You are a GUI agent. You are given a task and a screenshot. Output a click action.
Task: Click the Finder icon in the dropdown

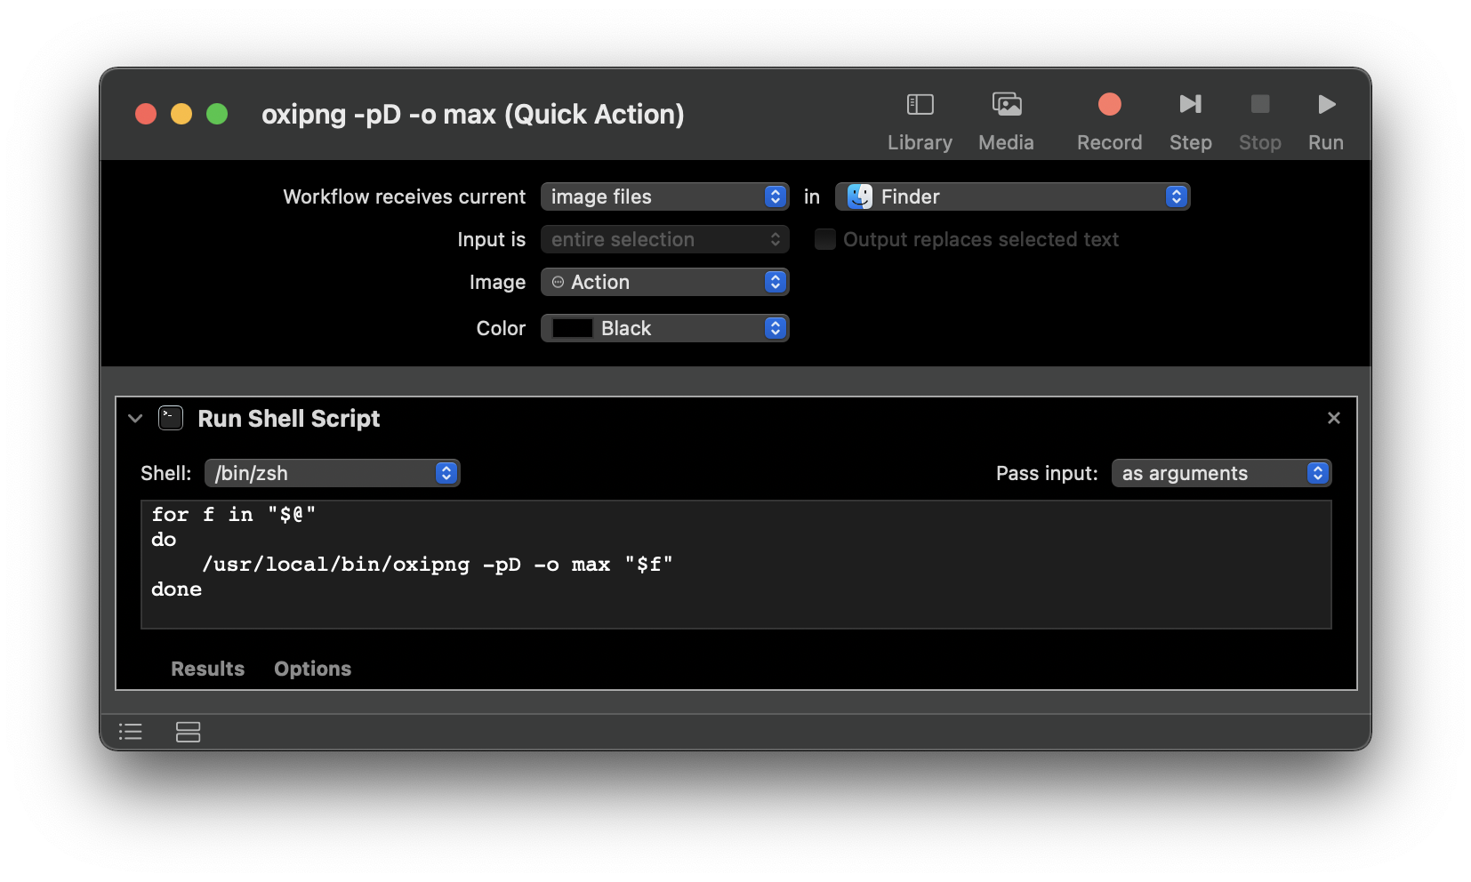coord(859,196)
